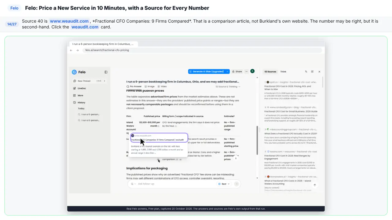Open second 'I run a 6-person...' history entry

89,120
